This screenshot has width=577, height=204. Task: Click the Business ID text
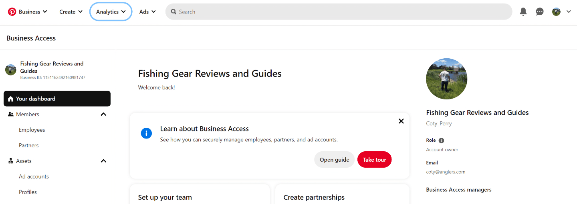coord(53,77)
